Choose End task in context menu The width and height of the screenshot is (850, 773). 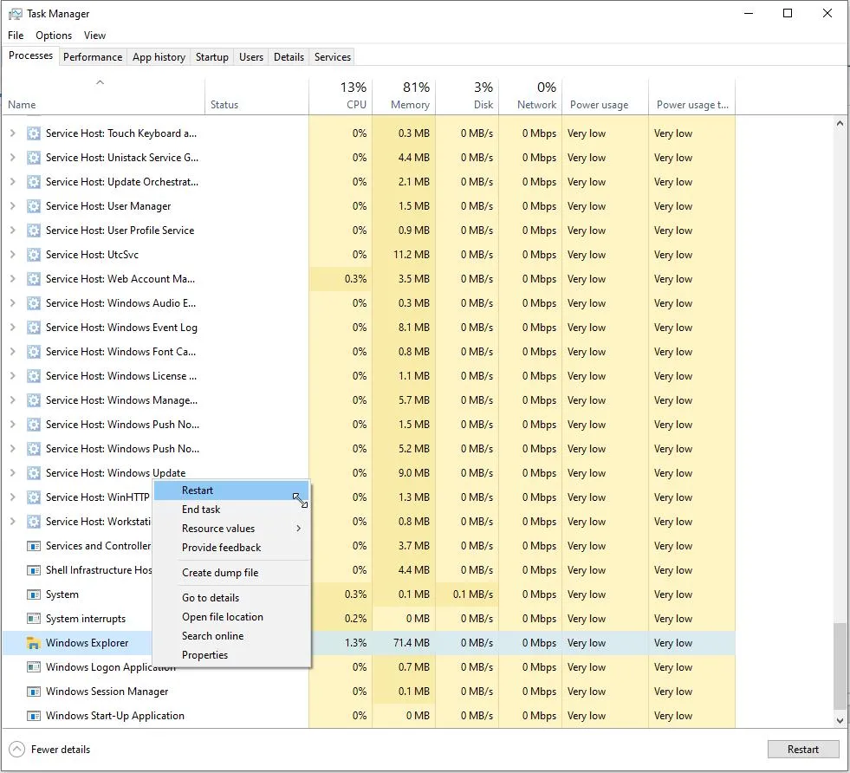point(231,510)
